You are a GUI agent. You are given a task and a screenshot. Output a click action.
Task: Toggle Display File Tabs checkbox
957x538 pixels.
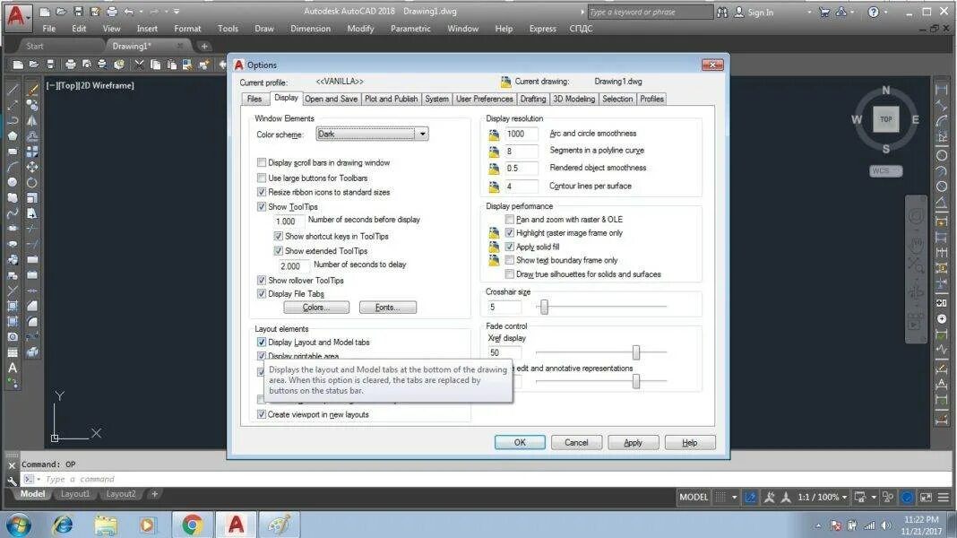pyautogui.click(x=262, y=294)
